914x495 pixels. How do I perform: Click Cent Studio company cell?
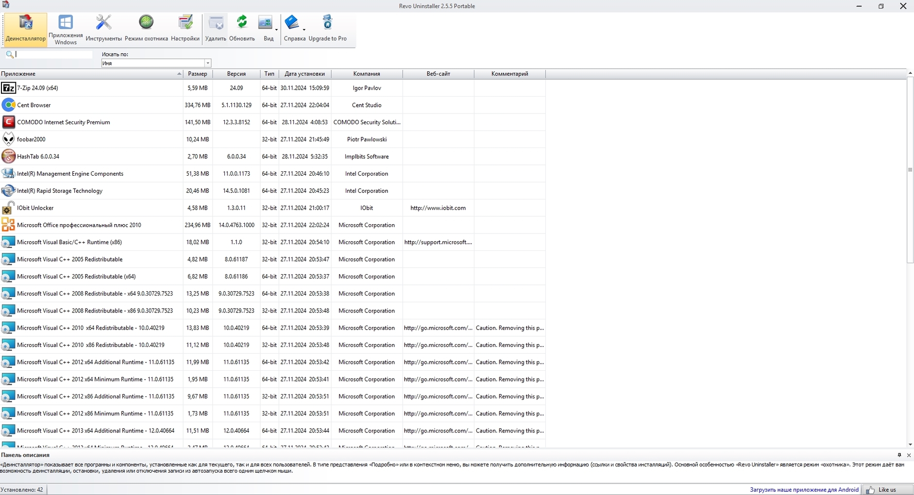pos(367,105)
